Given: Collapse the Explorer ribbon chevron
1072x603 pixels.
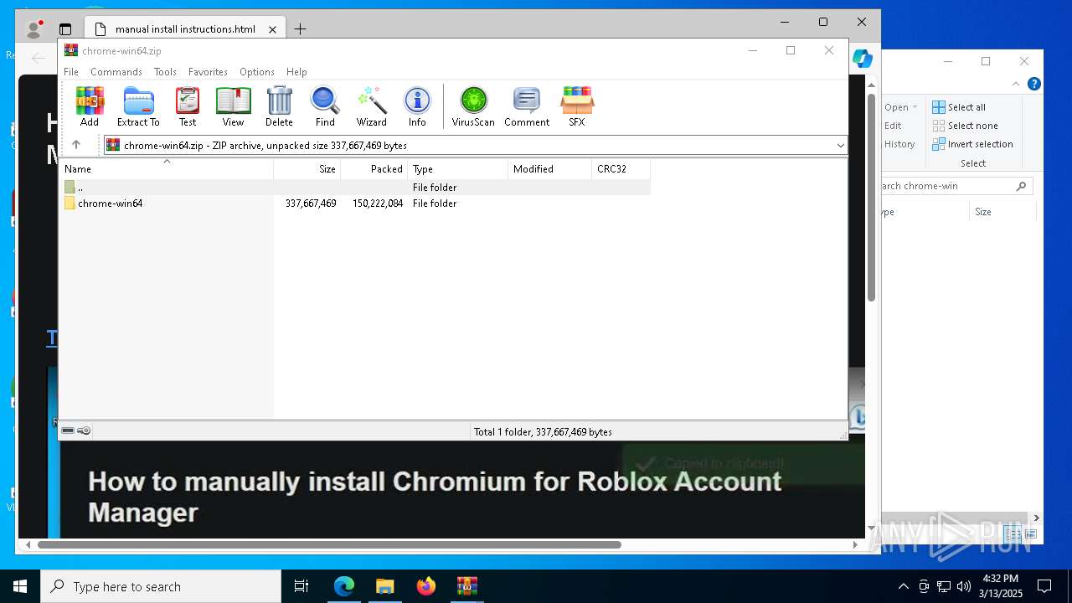Looking at the screenshot, I should 1017,84.
